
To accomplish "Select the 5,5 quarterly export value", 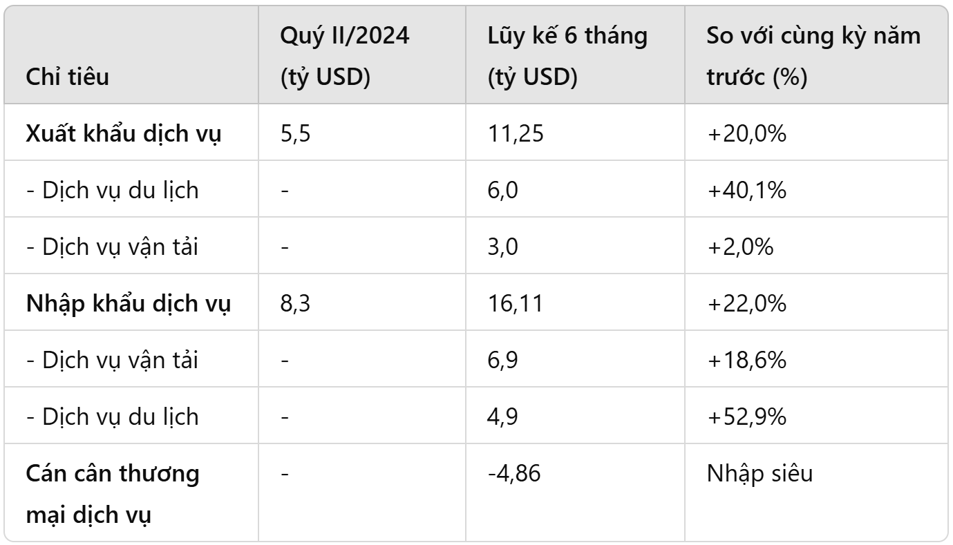I will (x=296, y=133).
